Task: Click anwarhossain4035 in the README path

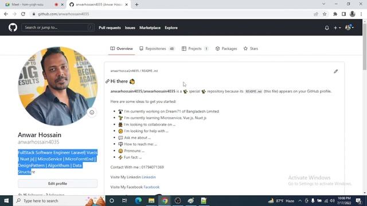Action: 125,71
